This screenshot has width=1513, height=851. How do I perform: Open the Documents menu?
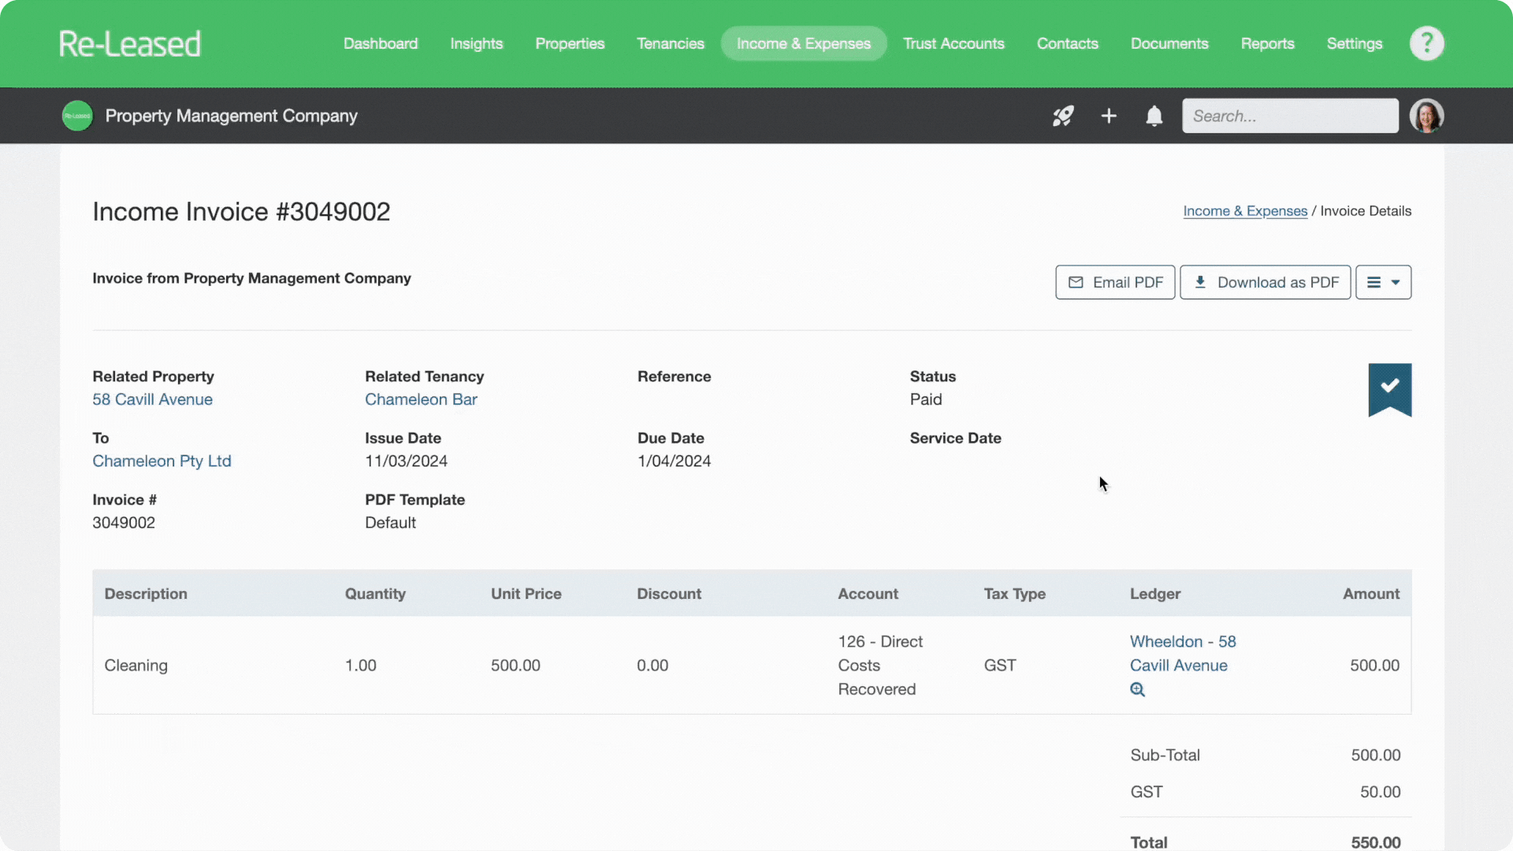pos(1169,43)
